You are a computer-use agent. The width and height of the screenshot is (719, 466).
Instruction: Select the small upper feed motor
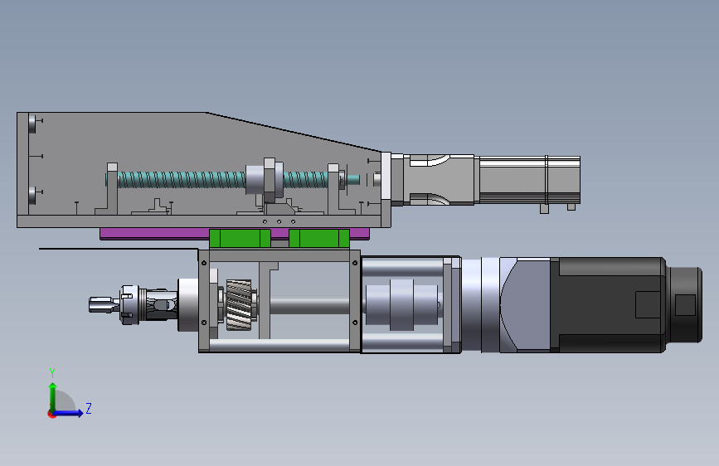point(529,180)
